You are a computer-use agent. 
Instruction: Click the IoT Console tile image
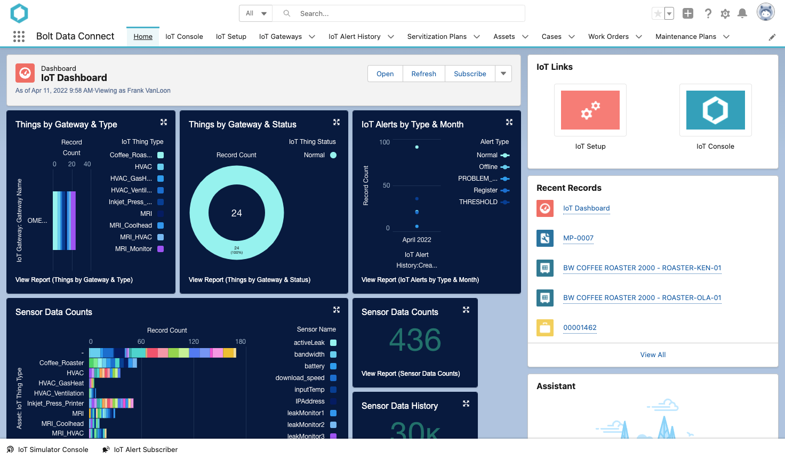pos(716,110)
